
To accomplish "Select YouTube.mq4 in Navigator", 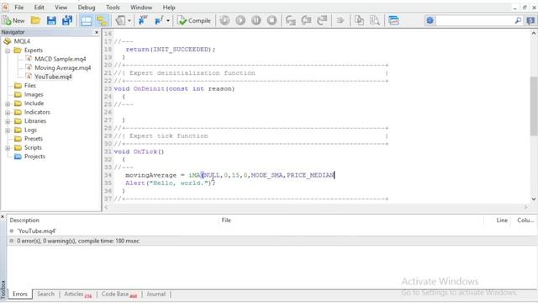I will [53, 77].
